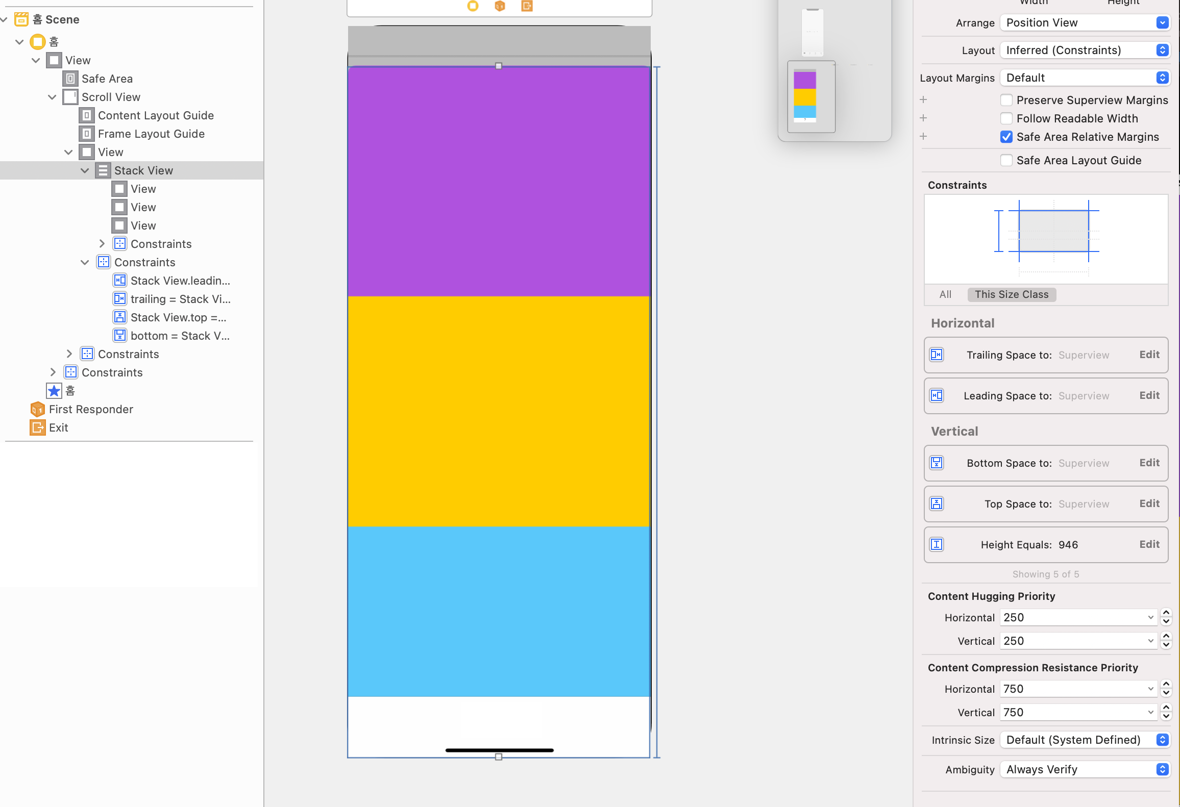Viewport: 1180px width, 807px height.
Task: Enable Preserve Superview Margins checkbox
Action: pyautogui.click(x=1006, y=100)
